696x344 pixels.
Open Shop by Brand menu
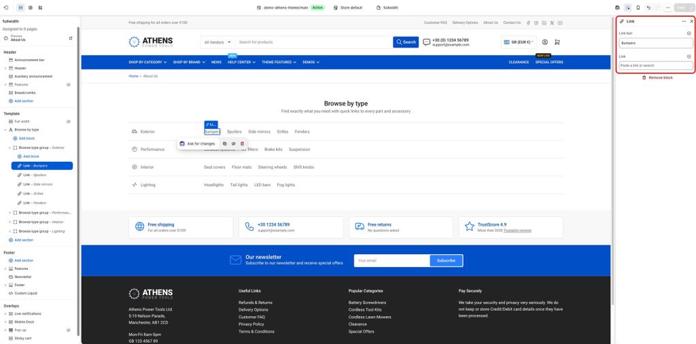[x=189, y=62]
